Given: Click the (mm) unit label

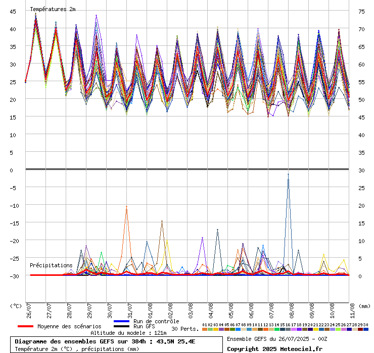Looking at the screenshot, I should coord(365,306).
